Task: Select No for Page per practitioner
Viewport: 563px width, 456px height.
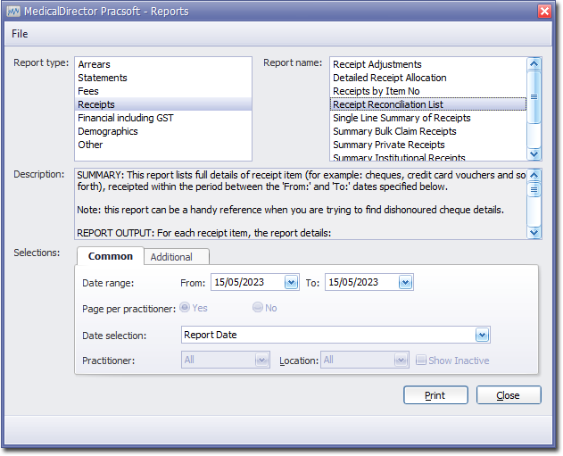Action: tap(258, 308)
